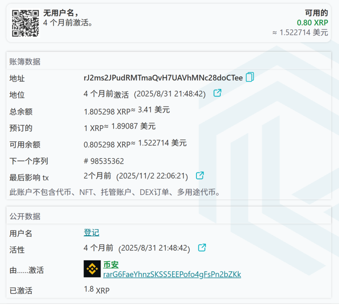Open external link icon in the 活性 row
The width and height of the screenshot is (339, 305).
click(x=202, y=248)
